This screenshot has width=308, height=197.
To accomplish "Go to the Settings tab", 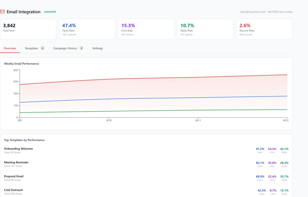I will 98,48.
